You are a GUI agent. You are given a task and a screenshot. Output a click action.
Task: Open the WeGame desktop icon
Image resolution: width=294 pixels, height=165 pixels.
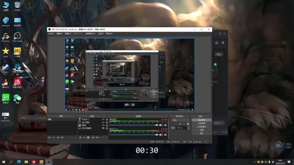(6, 37)
